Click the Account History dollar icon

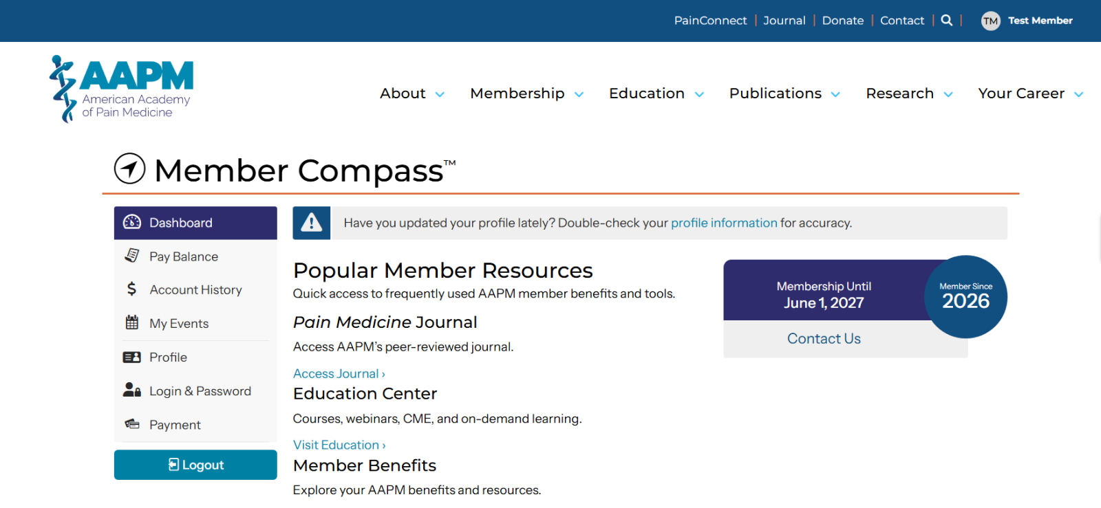[131, 289]
